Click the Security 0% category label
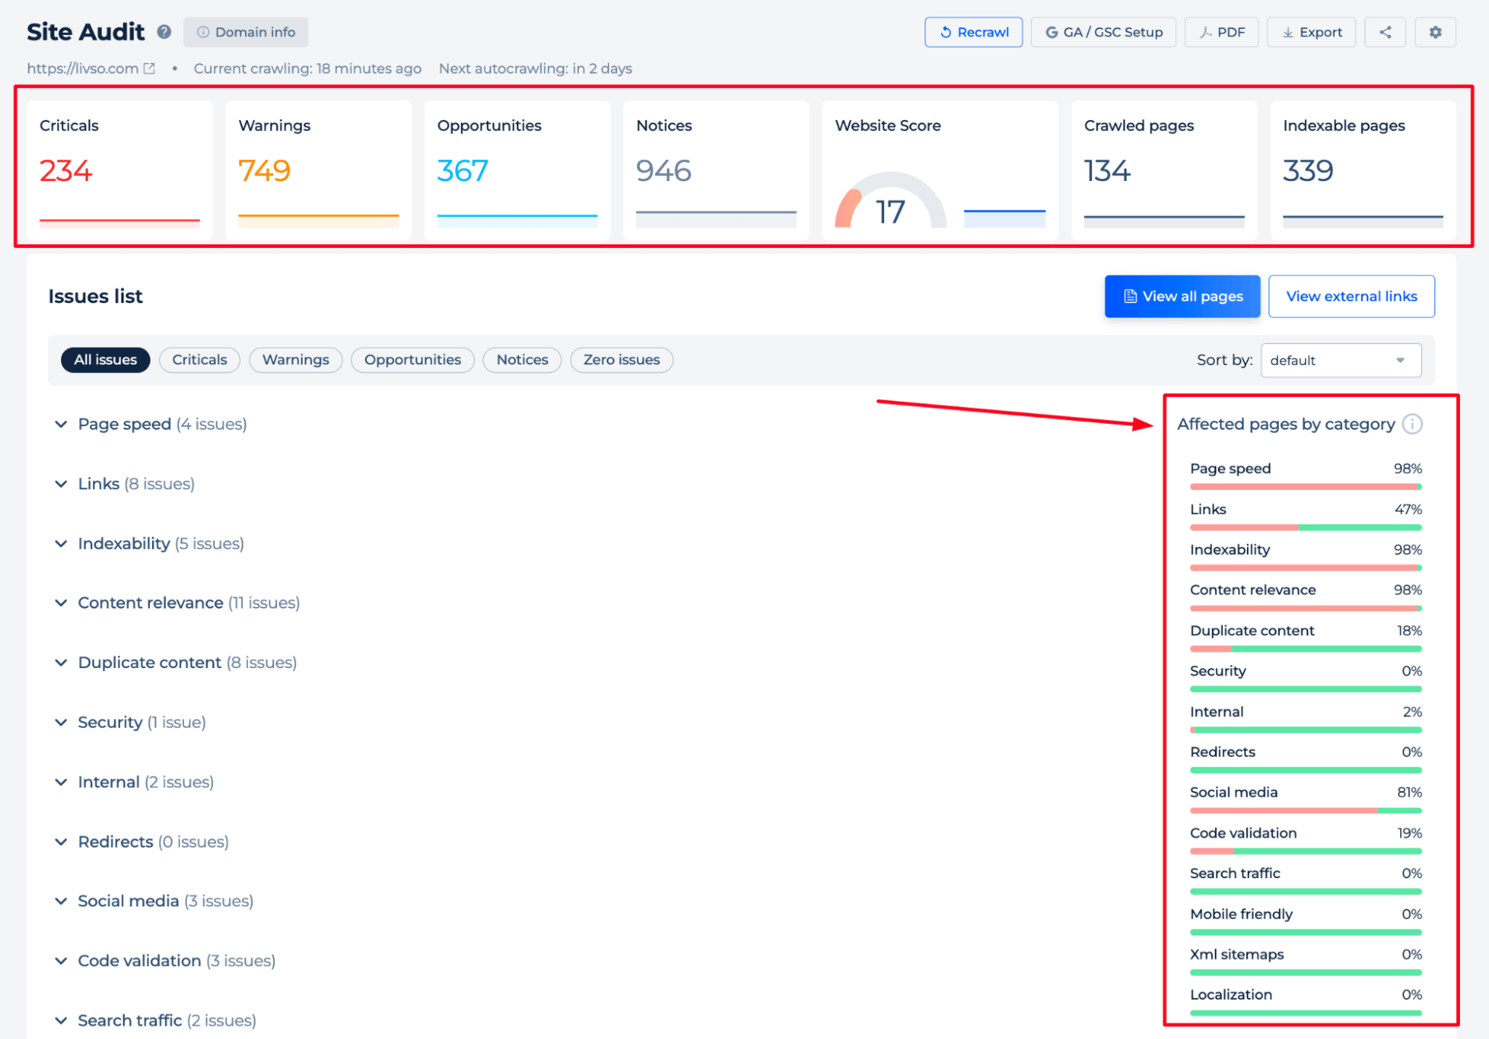The height and width of the screenshot is (1039, 1489). tap(1218, 671)
